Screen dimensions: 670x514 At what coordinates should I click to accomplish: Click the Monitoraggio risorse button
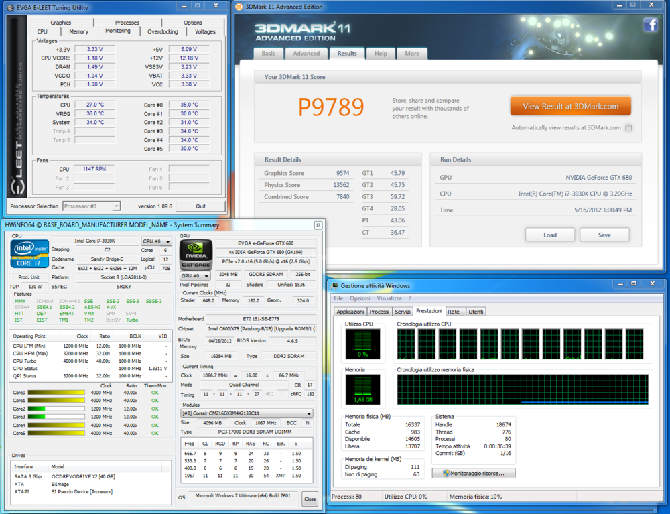474,473
